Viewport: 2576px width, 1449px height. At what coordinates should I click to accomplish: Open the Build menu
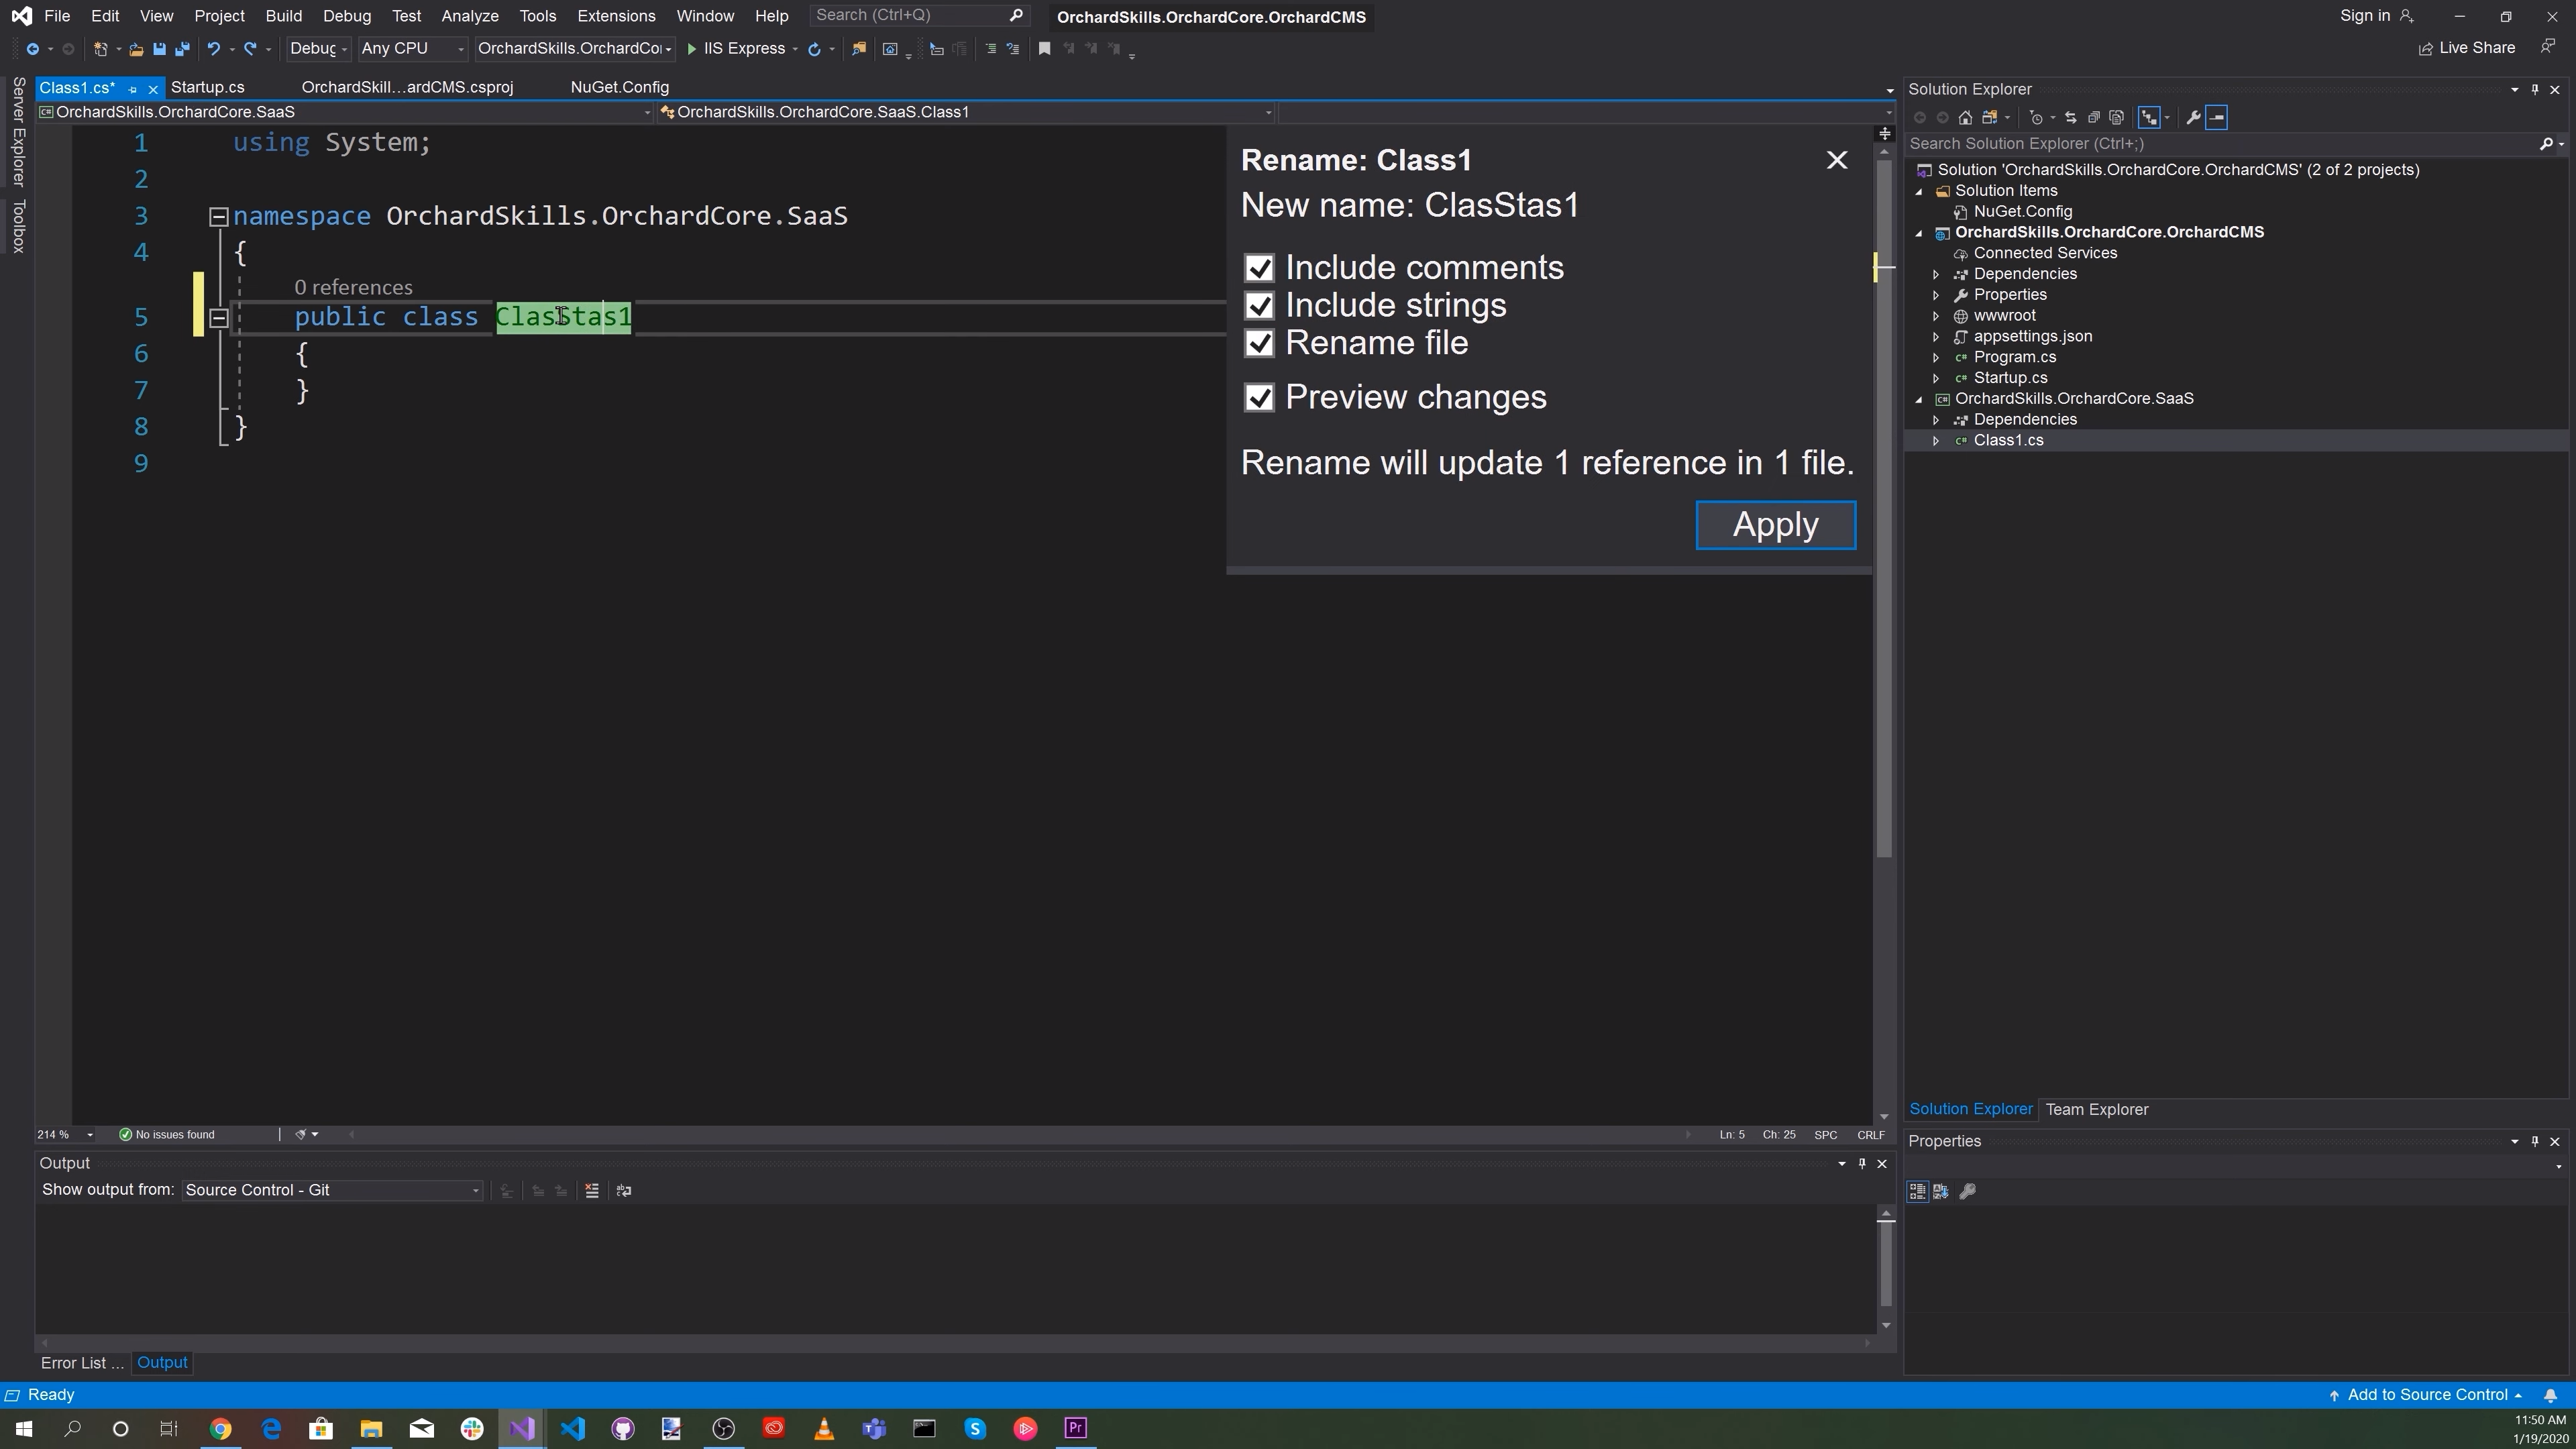(284, 16)
